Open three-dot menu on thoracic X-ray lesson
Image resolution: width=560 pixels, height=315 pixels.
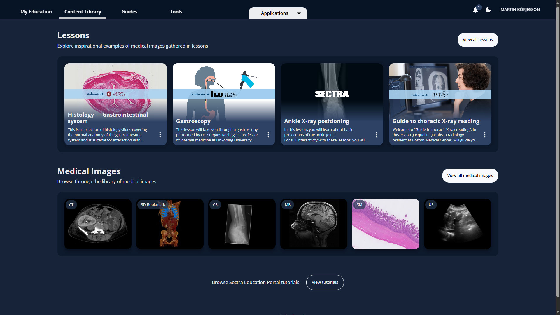coord(485,135)
